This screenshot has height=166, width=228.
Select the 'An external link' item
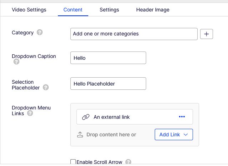pos(111,117)
